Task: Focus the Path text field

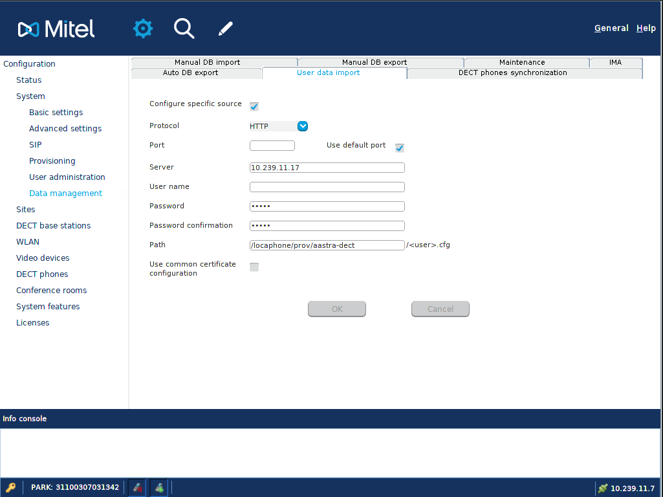Action: (x=327, y=245)
